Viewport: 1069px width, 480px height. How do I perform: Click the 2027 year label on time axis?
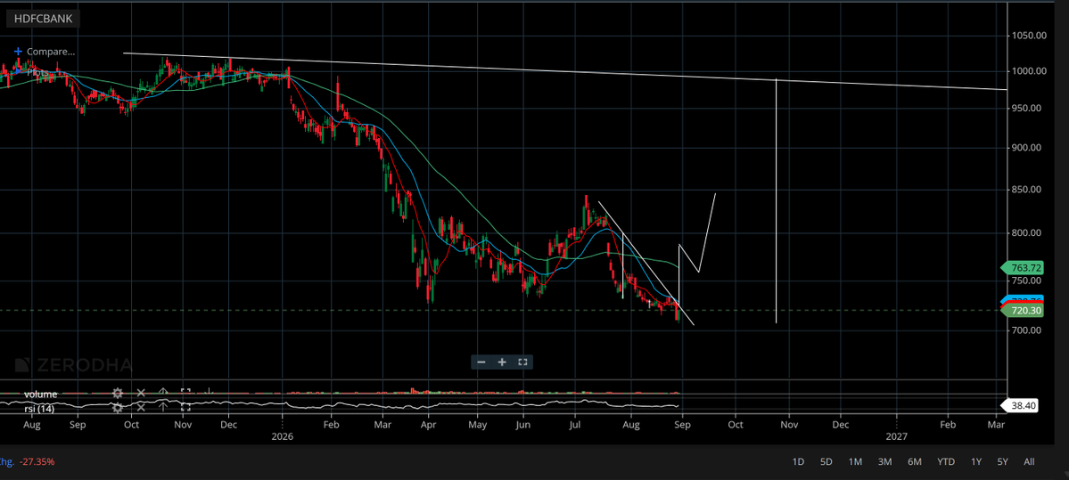pos(897,436)
